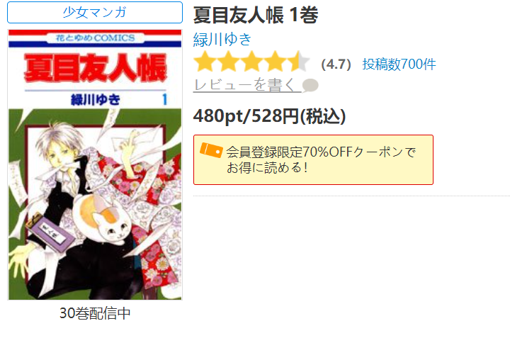510x338 pixels.
Task: Select the fourth rating star
Action: [x=275, y=61]
